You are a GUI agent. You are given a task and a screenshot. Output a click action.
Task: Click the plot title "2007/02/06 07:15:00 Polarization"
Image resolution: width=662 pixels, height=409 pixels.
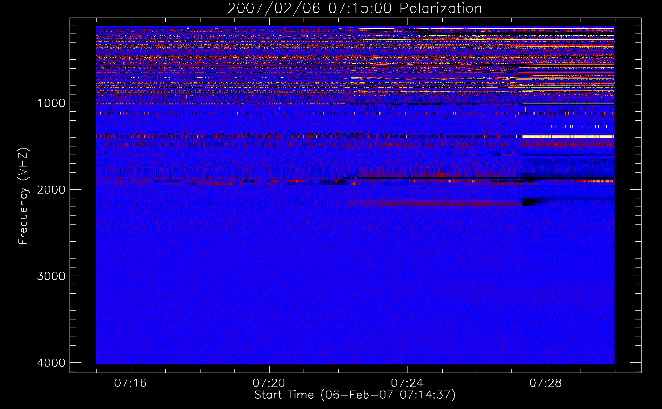(x=355, y=8)
